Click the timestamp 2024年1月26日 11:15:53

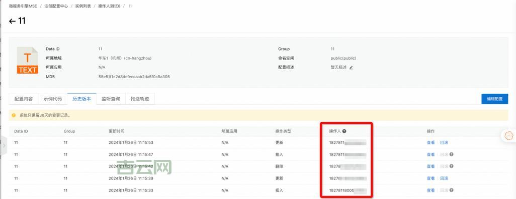[x=131, y=143]
